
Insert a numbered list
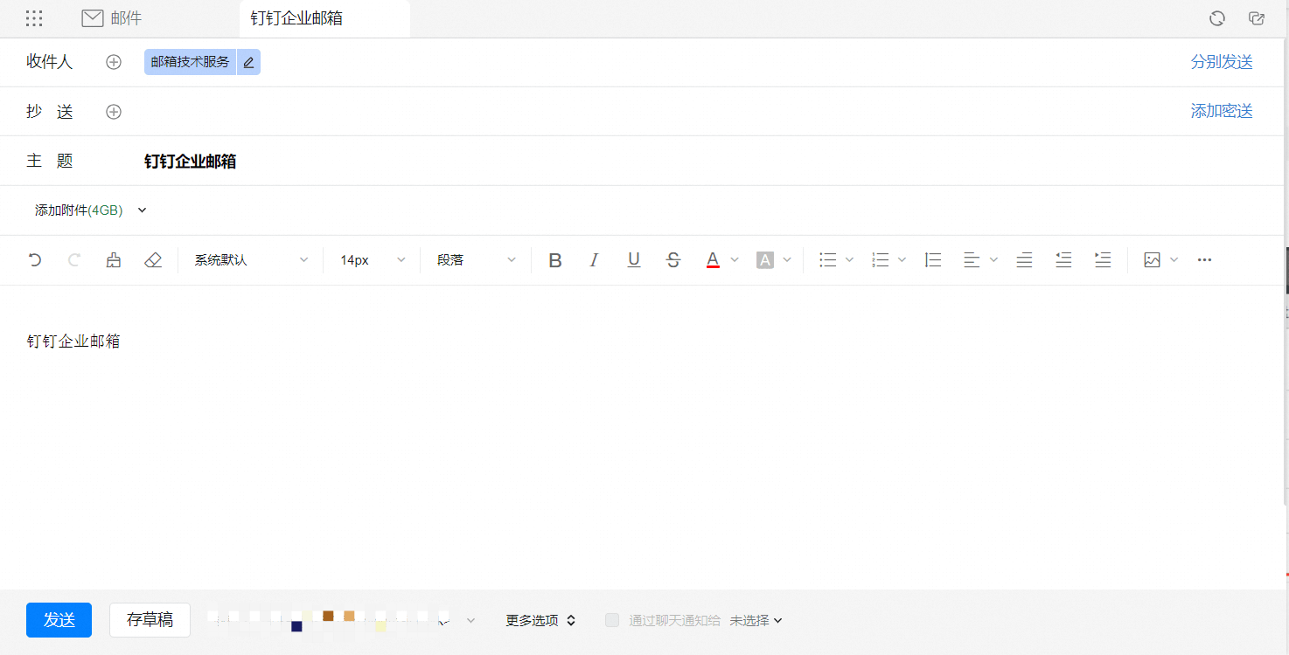coord(881,259)
